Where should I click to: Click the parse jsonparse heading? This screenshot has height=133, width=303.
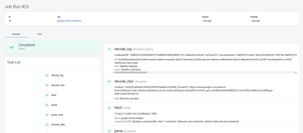[125, 131]
